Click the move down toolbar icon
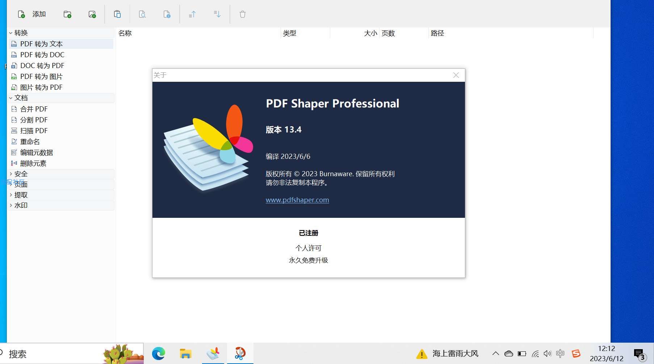 pos(217,14)
